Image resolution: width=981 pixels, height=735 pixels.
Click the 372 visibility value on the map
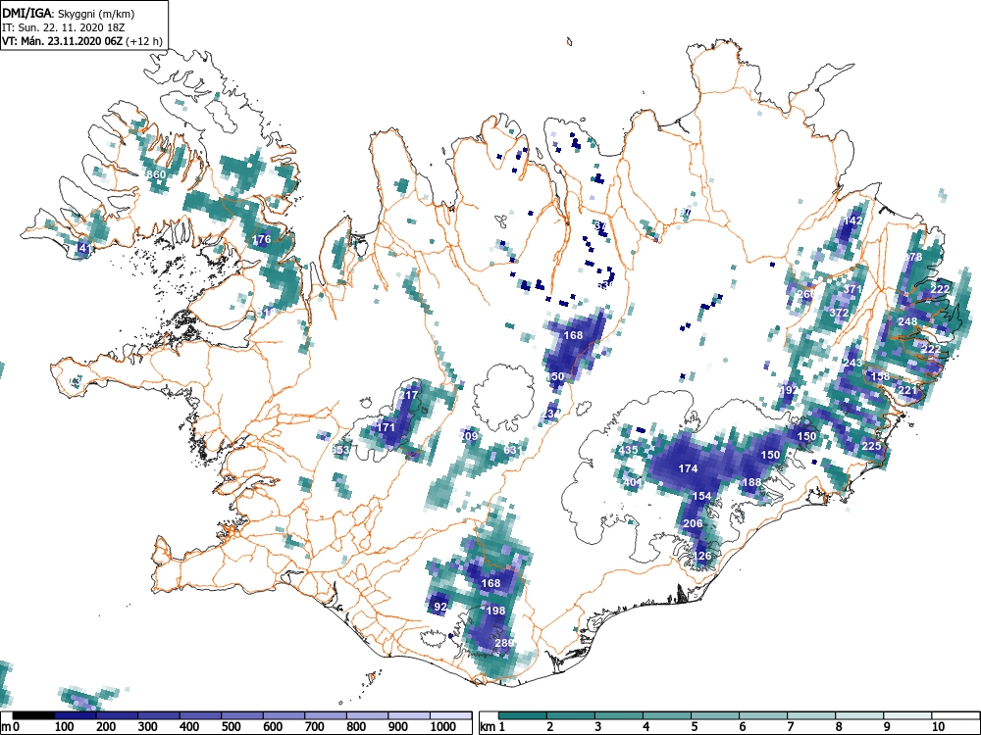point(839,313)
